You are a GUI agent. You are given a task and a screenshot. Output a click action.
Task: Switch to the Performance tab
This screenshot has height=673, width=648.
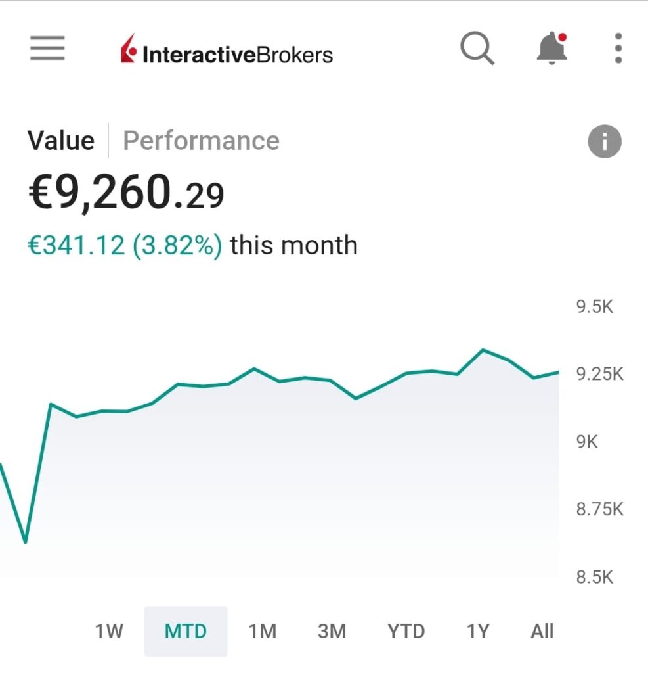(x=201, y=141)
